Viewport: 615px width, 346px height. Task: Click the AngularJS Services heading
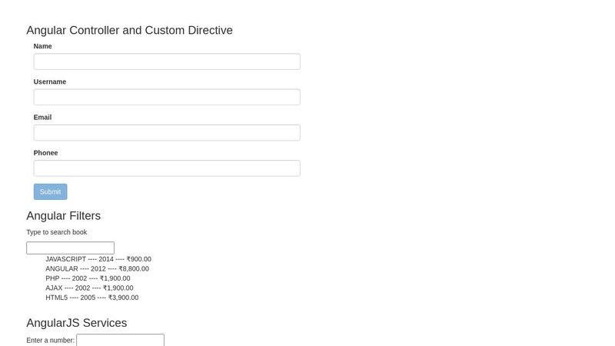pyautogui.click(x=76, y=323)
